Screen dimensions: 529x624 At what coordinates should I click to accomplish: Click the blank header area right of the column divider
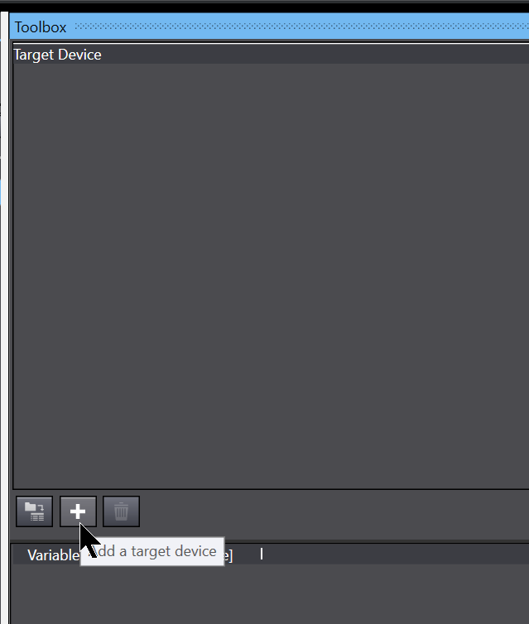pos(396,554)
